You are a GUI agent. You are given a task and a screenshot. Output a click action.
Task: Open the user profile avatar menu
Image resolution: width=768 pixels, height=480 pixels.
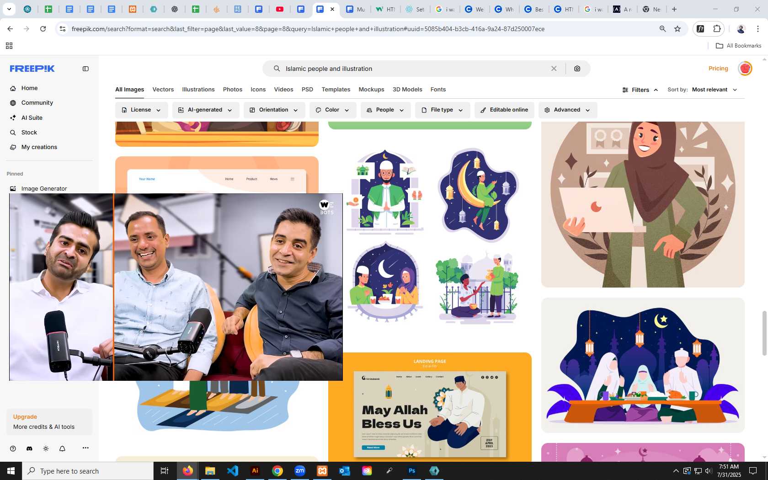tap(745, 69)
